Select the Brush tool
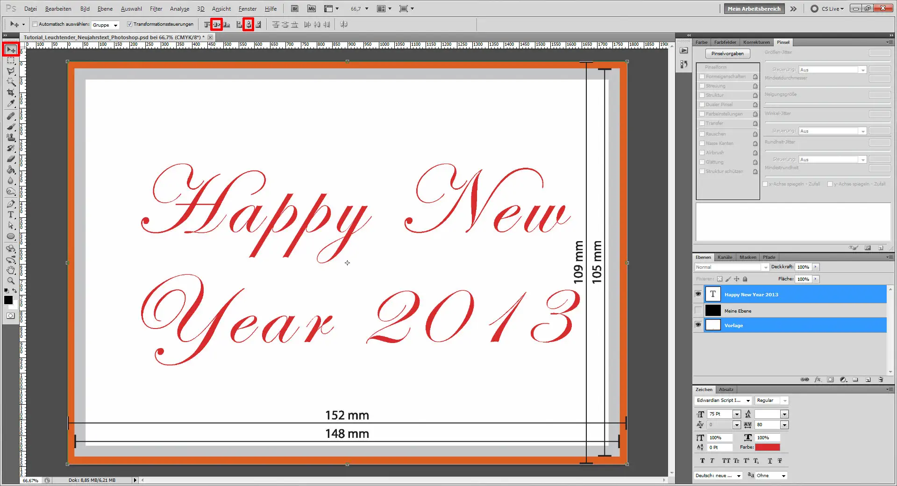The height and width of the screenshot is (486, 897). coord(11,126)
